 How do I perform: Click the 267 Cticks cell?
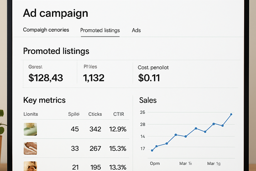(95, 149)
